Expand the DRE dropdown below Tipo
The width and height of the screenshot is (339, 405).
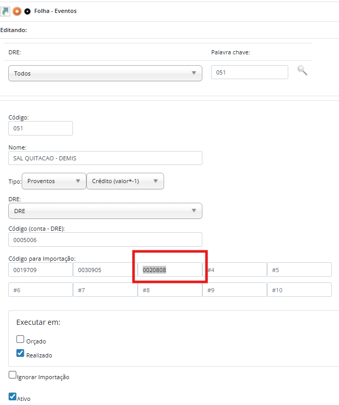[105, 211]
